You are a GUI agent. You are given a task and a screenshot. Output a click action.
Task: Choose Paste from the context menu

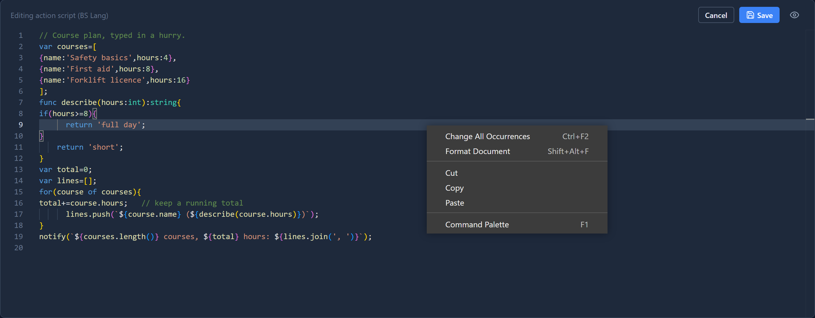click(517, 203)
